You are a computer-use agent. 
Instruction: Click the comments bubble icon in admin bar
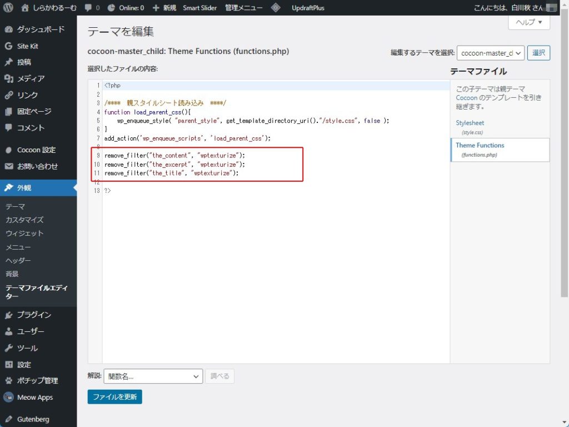88,8
